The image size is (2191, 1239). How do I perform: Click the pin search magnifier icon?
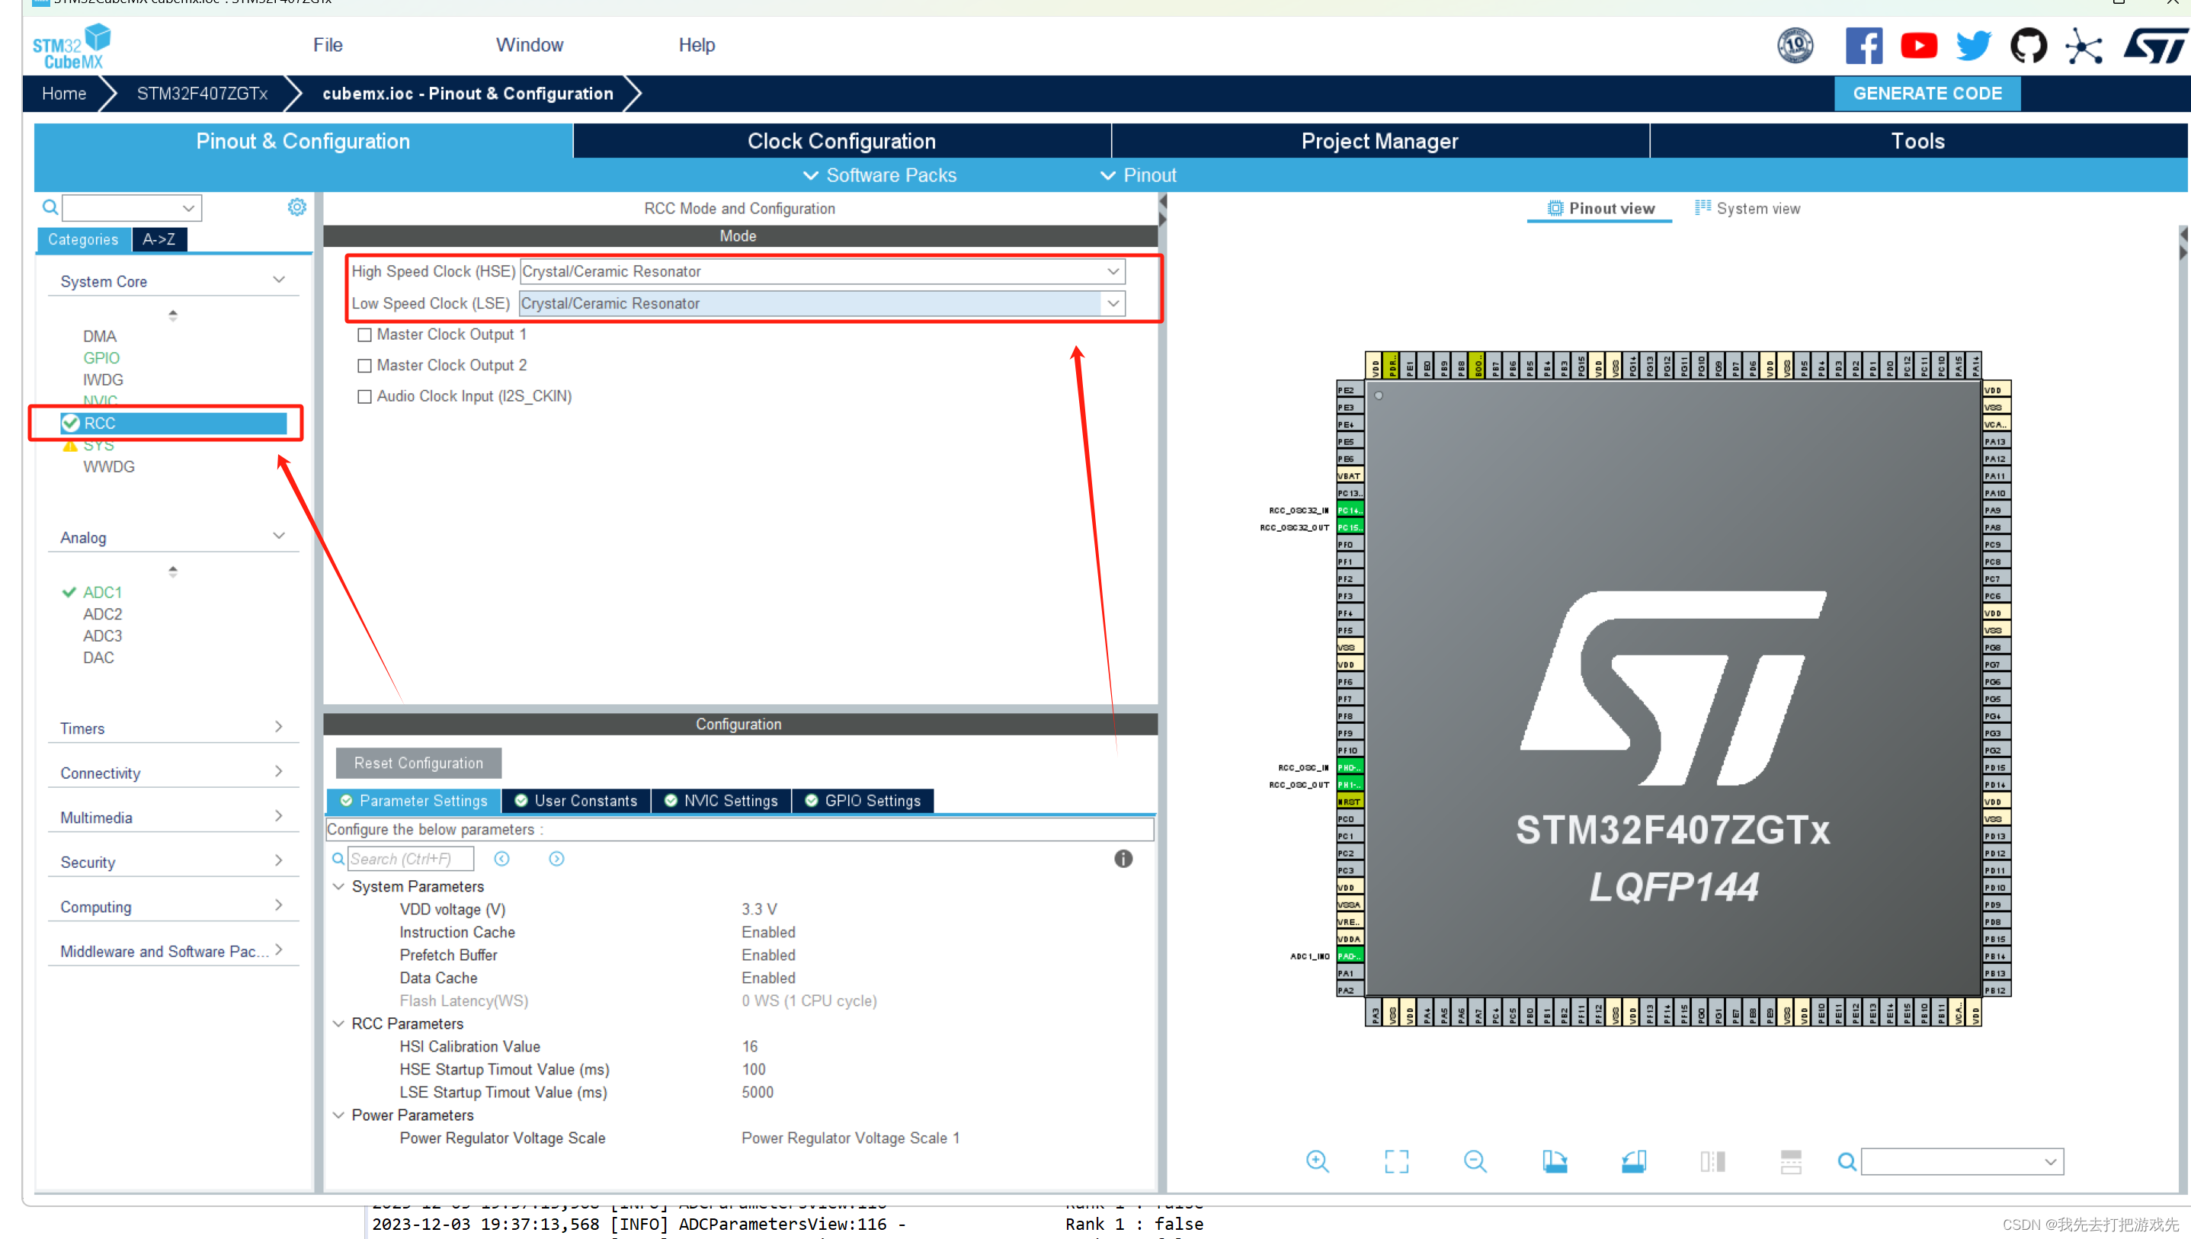[1847, 1161]
